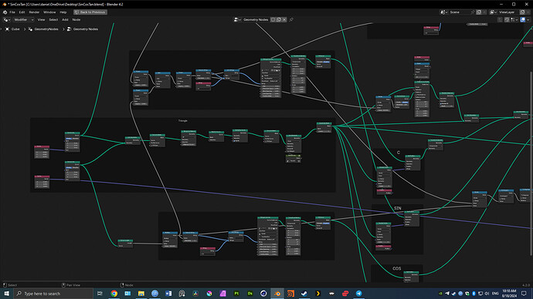Click the Triangle frame label
This screenshot has height=299, width=533.
tap(183, 121)
